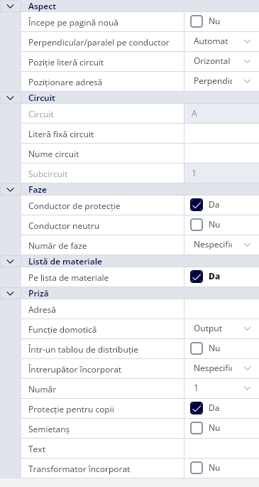Open the Număr de faze dropdown
The height and width of the screenshot is (487, 259).
(x=221, y=245)
